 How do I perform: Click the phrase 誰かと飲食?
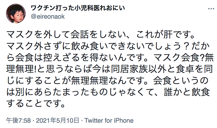click(x=187, y=92)
